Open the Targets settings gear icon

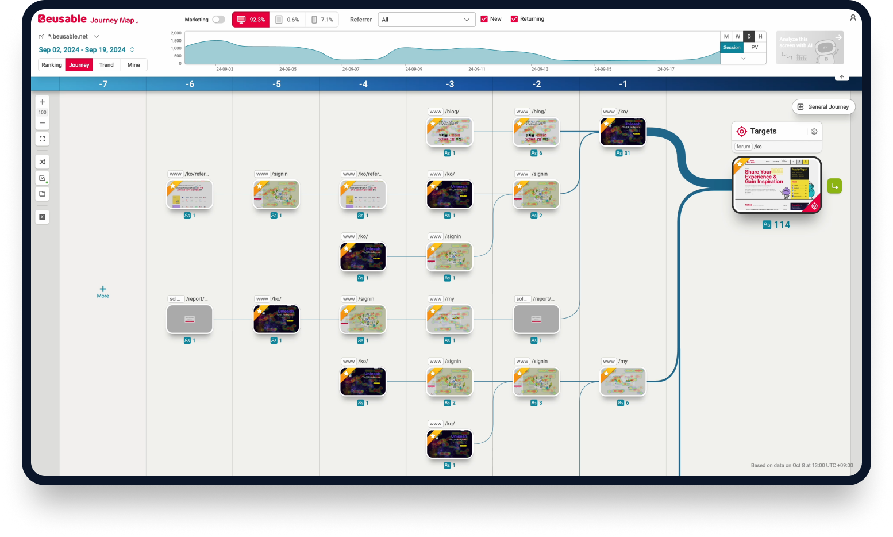click(814, 131)
